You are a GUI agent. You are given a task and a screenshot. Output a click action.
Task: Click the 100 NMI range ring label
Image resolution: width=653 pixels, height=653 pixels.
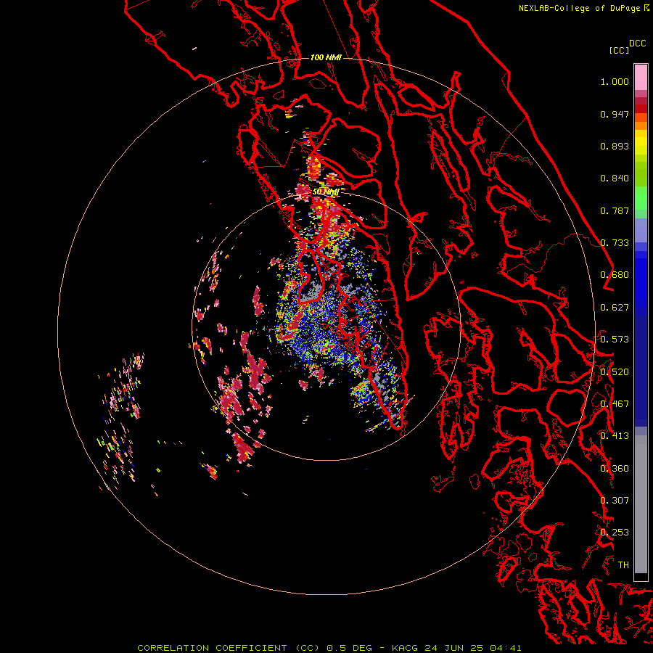point(326,57)
